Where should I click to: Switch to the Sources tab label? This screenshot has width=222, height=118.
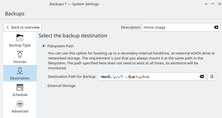click(x=20, y=62)
